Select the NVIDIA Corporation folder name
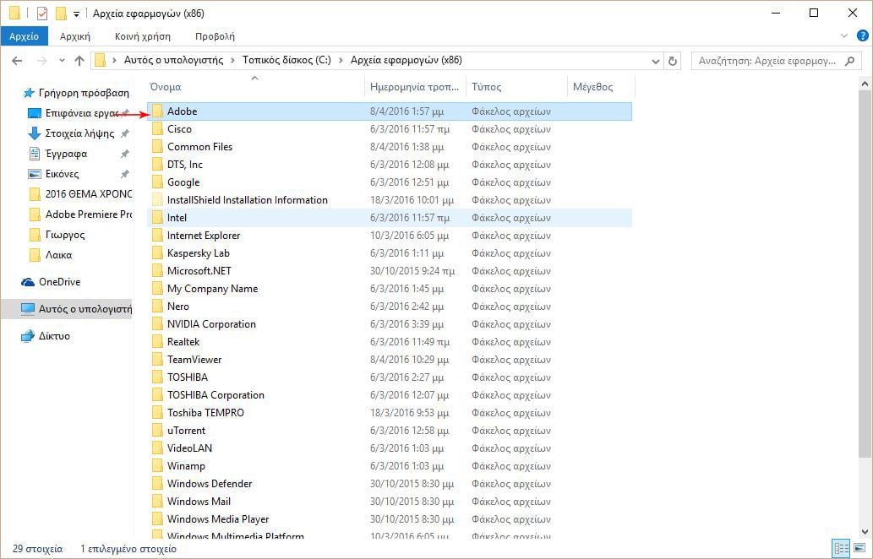The width and height of the screenshot is (873, 559). click(211, 324)
